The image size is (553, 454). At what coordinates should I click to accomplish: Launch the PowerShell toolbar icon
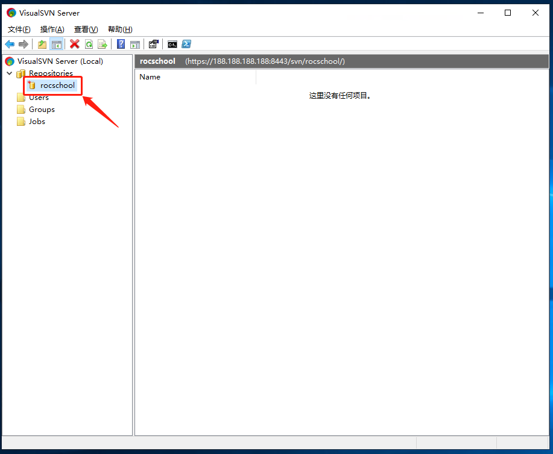point(186,44)
